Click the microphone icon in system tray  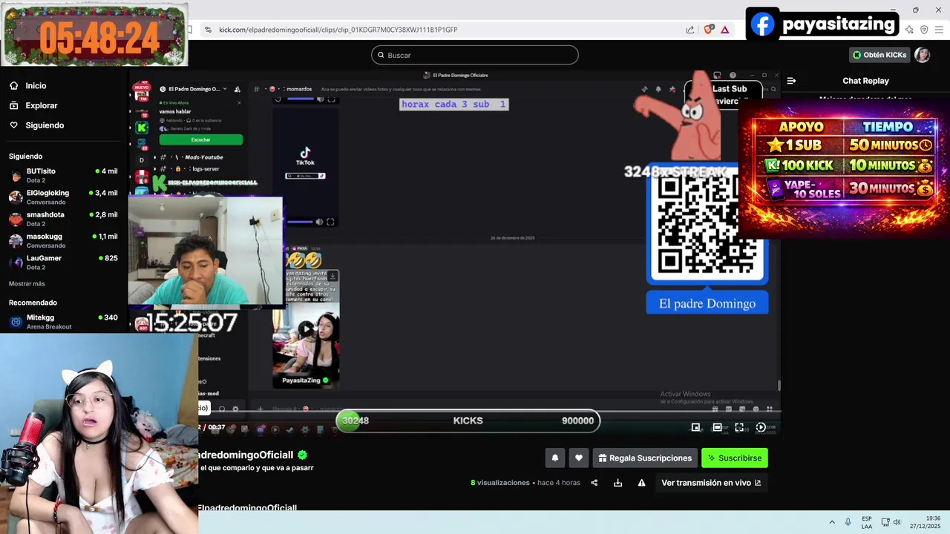[848, 522]
